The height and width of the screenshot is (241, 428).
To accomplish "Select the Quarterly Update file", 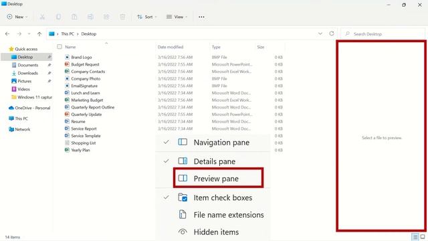I will 86,114.
